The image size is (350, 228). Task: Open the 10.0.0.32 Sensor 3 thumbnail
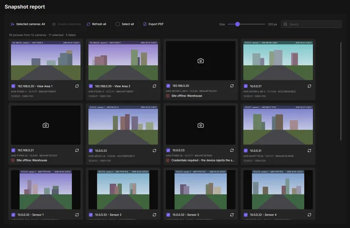coord(201,190)
